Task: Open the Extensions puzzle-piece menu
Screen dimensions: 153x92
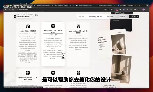Action: tap(138, 10)
